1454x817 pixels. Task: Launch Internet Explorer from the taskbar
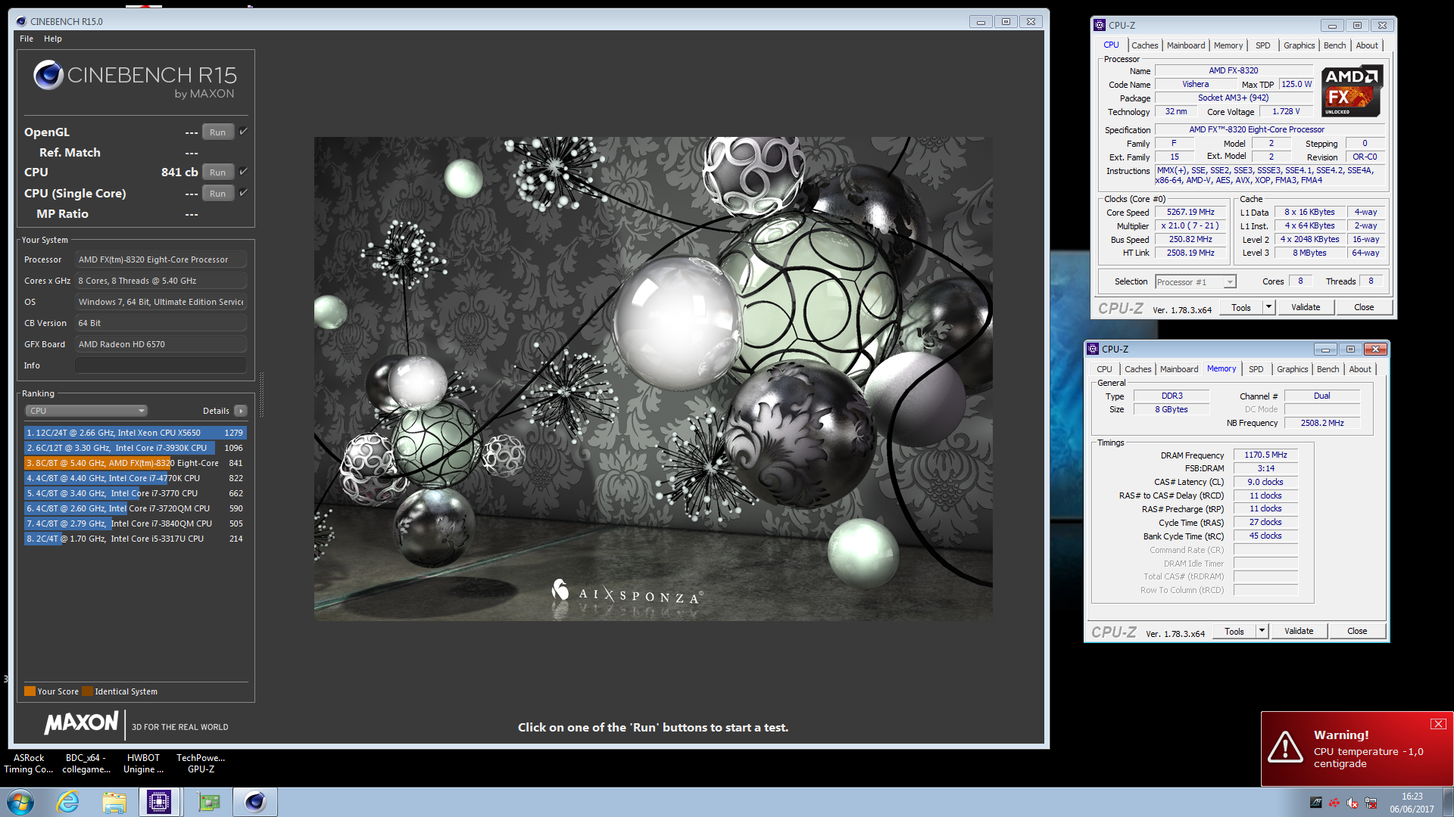[67, 802]
